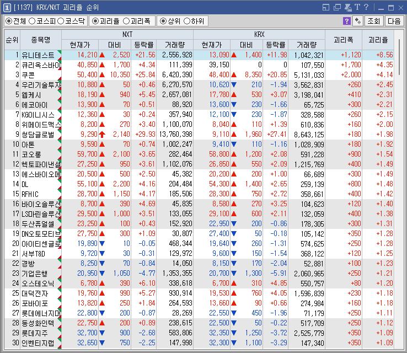Select the 하위 radio button

[186, 21]
